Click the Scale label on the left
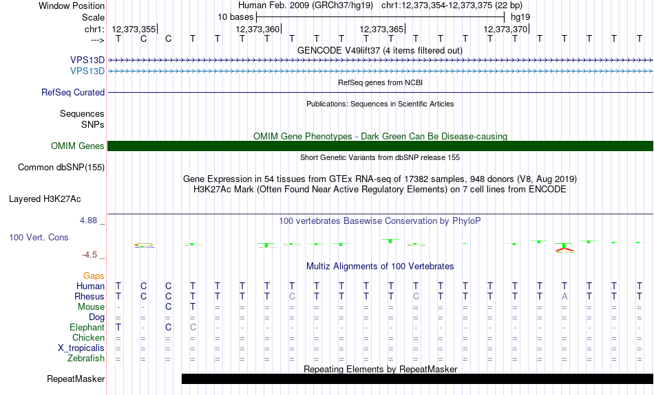This screenshot has height=395, width=654. (94, 17)
